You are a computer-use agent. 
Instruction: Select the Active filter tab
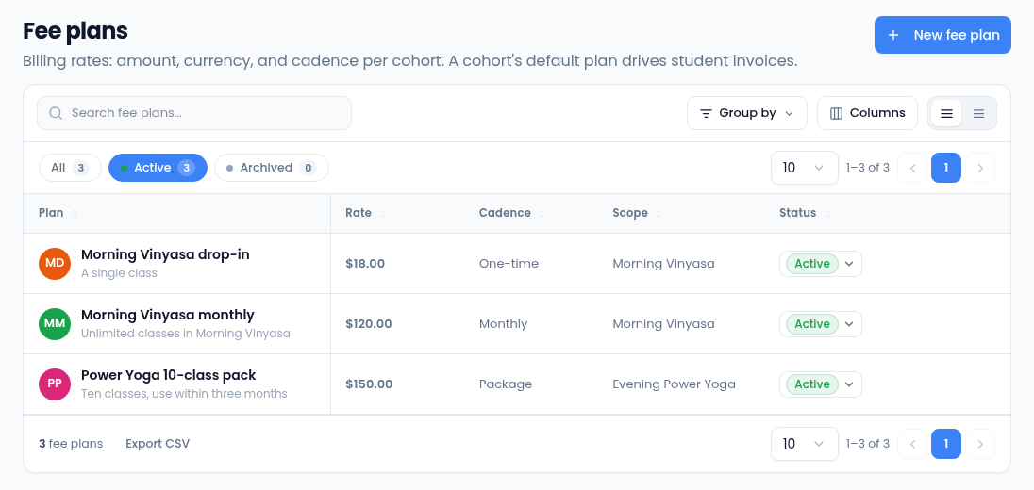tap(158, 168)
